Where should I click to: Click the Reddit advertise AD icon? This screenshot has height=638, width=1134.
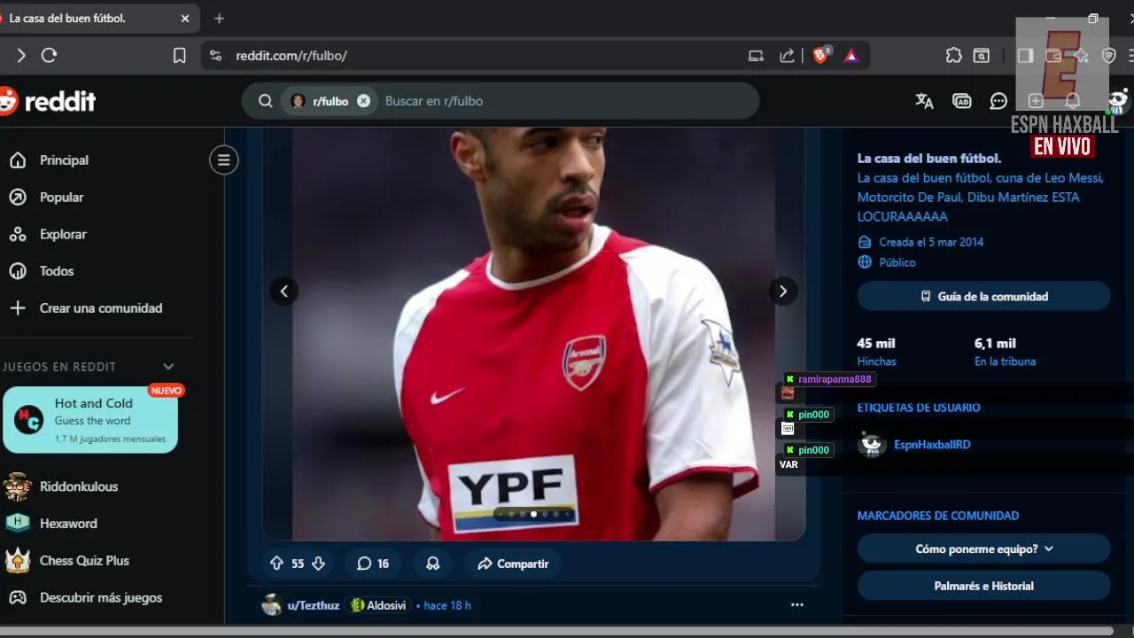pyautogui.click(x=961, y=101)
